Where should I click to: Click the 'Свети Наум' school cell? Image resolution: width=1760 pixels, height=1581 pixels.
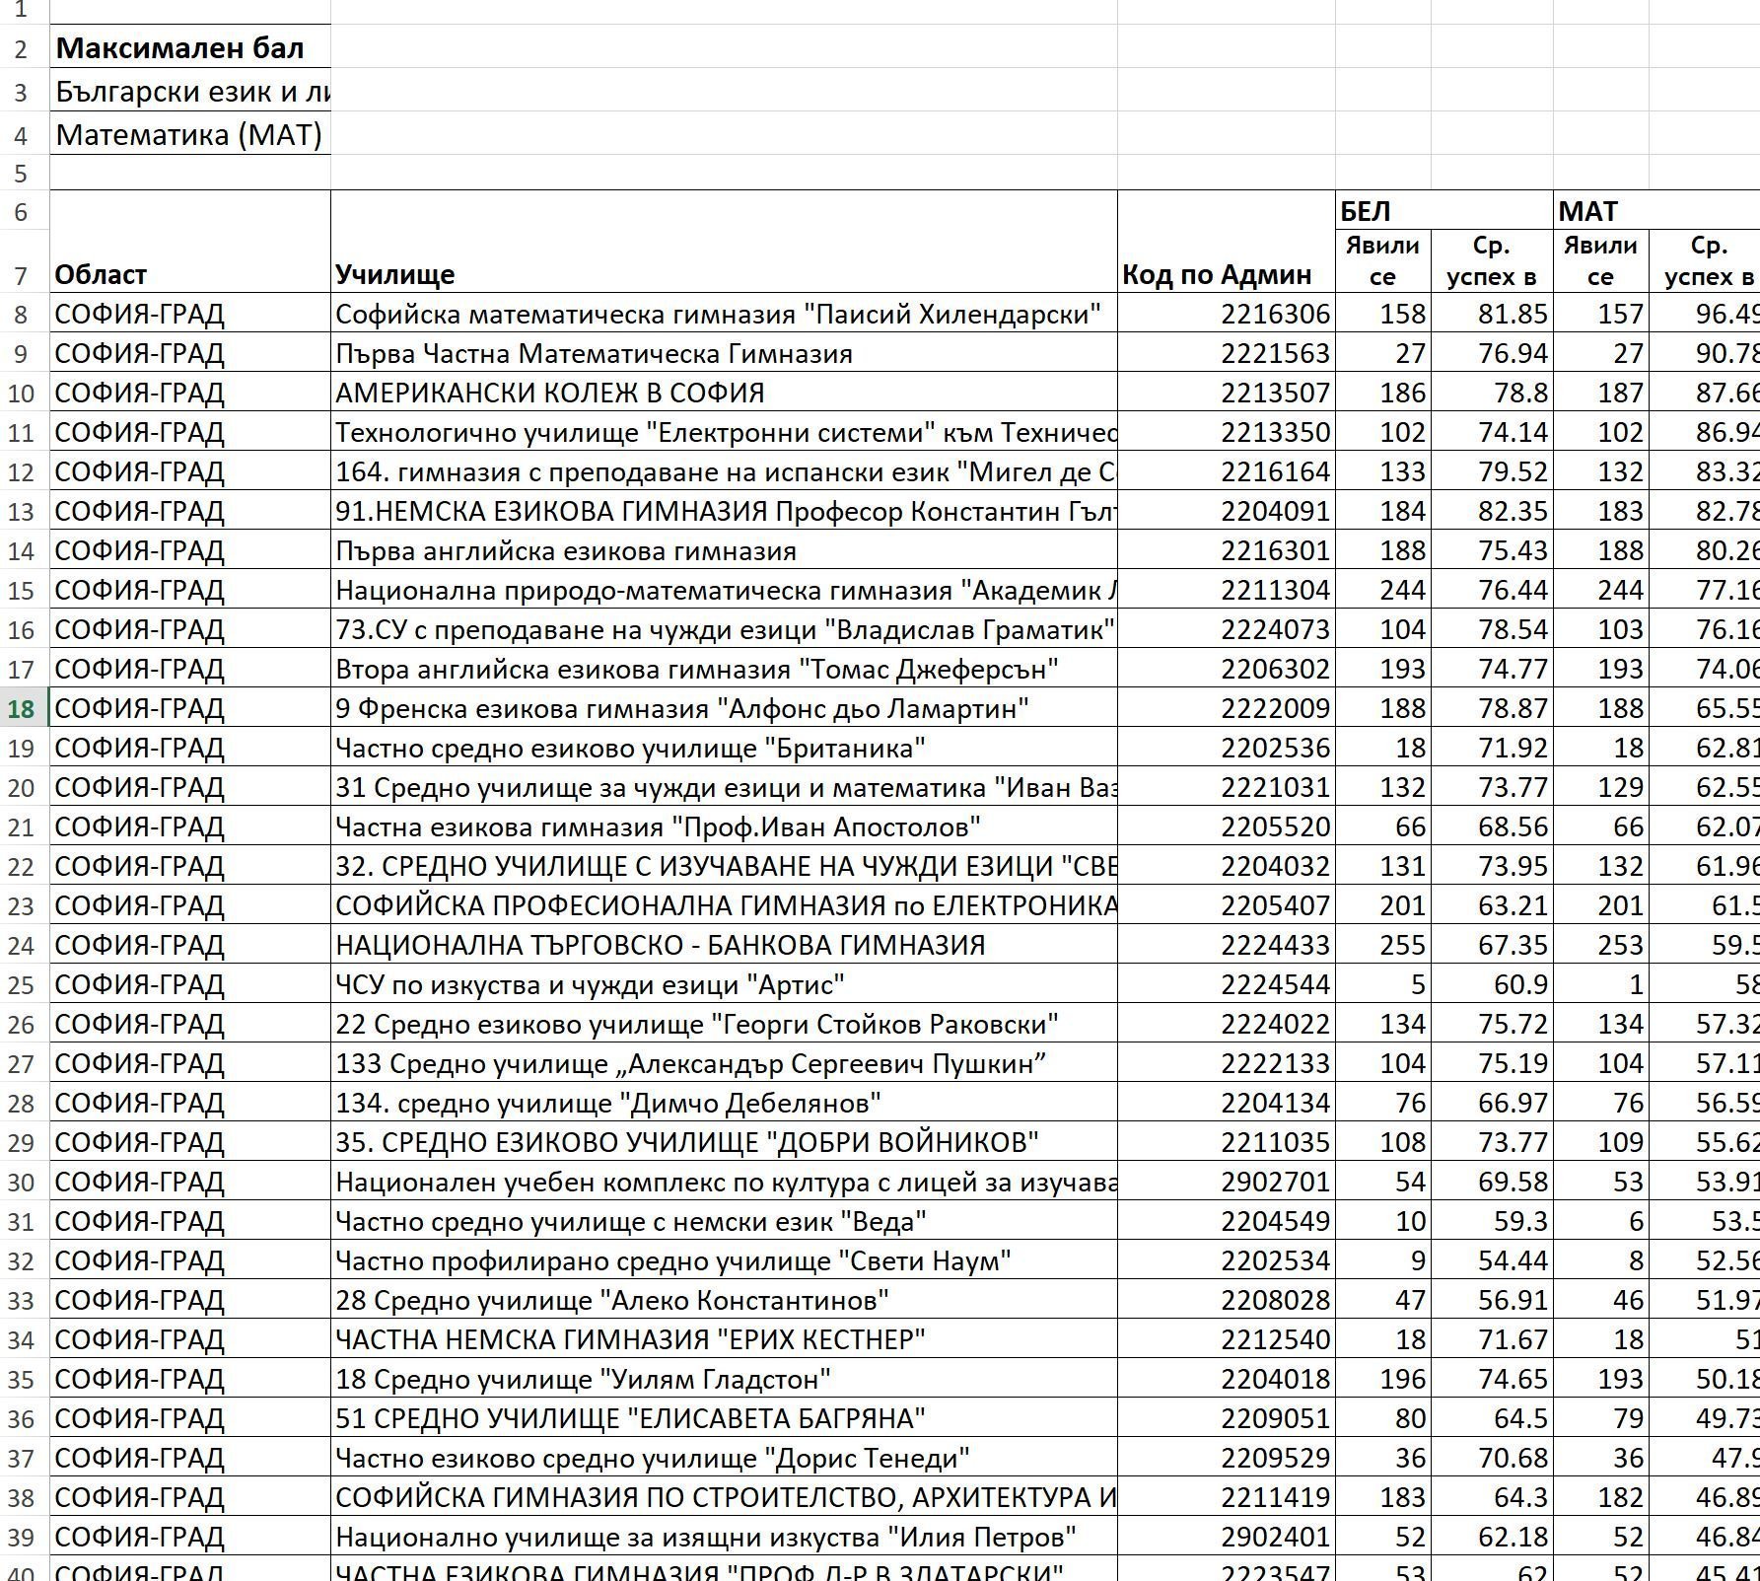click(x=724, y=1260)
